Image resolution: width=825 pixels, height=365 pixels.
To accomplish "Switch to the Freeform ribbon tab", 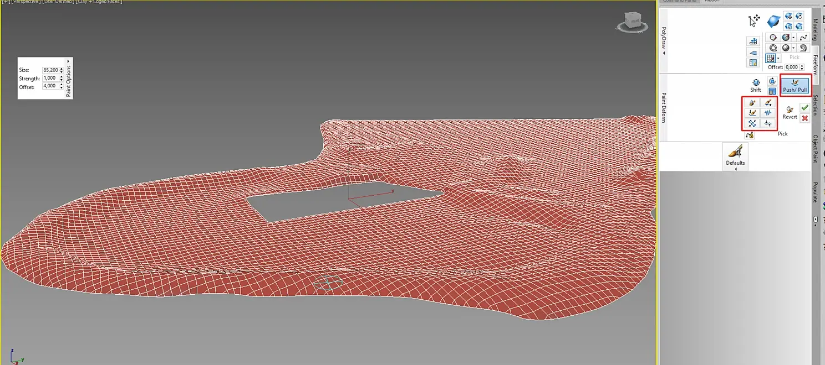I will 815,65.
